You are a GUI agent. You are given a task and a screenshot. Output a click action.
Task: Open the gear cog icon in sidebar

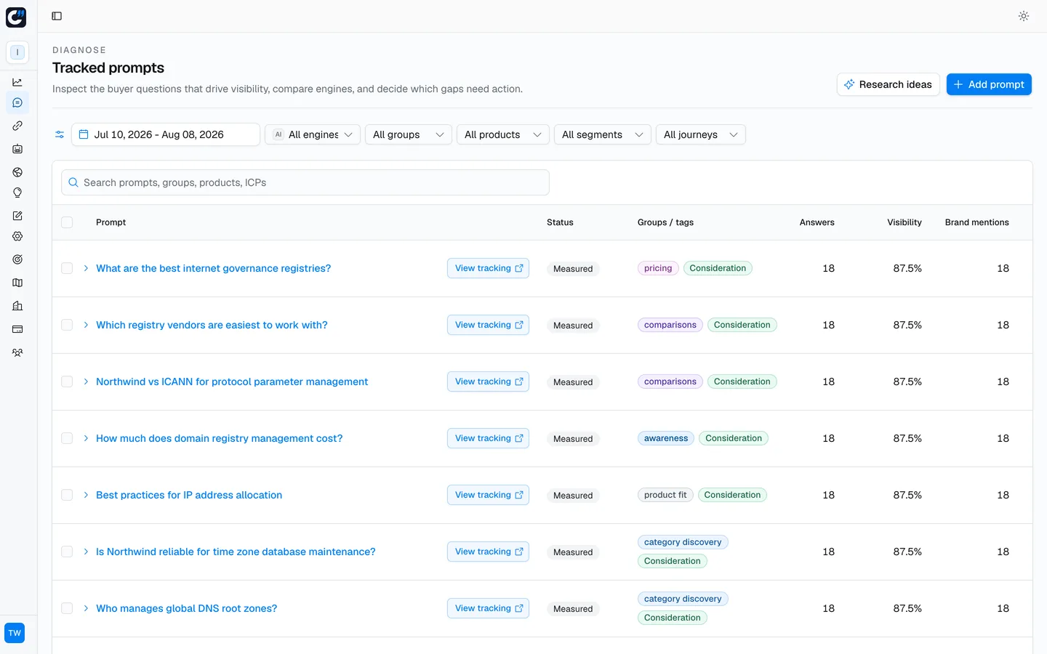coord(17,236)
